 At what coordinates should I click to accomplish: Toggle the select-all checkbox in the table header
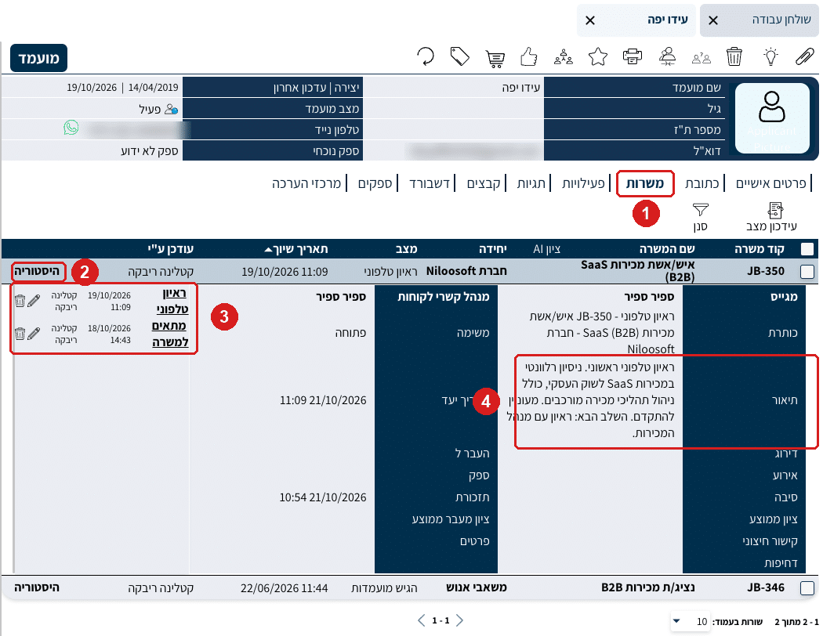(807, 249)
